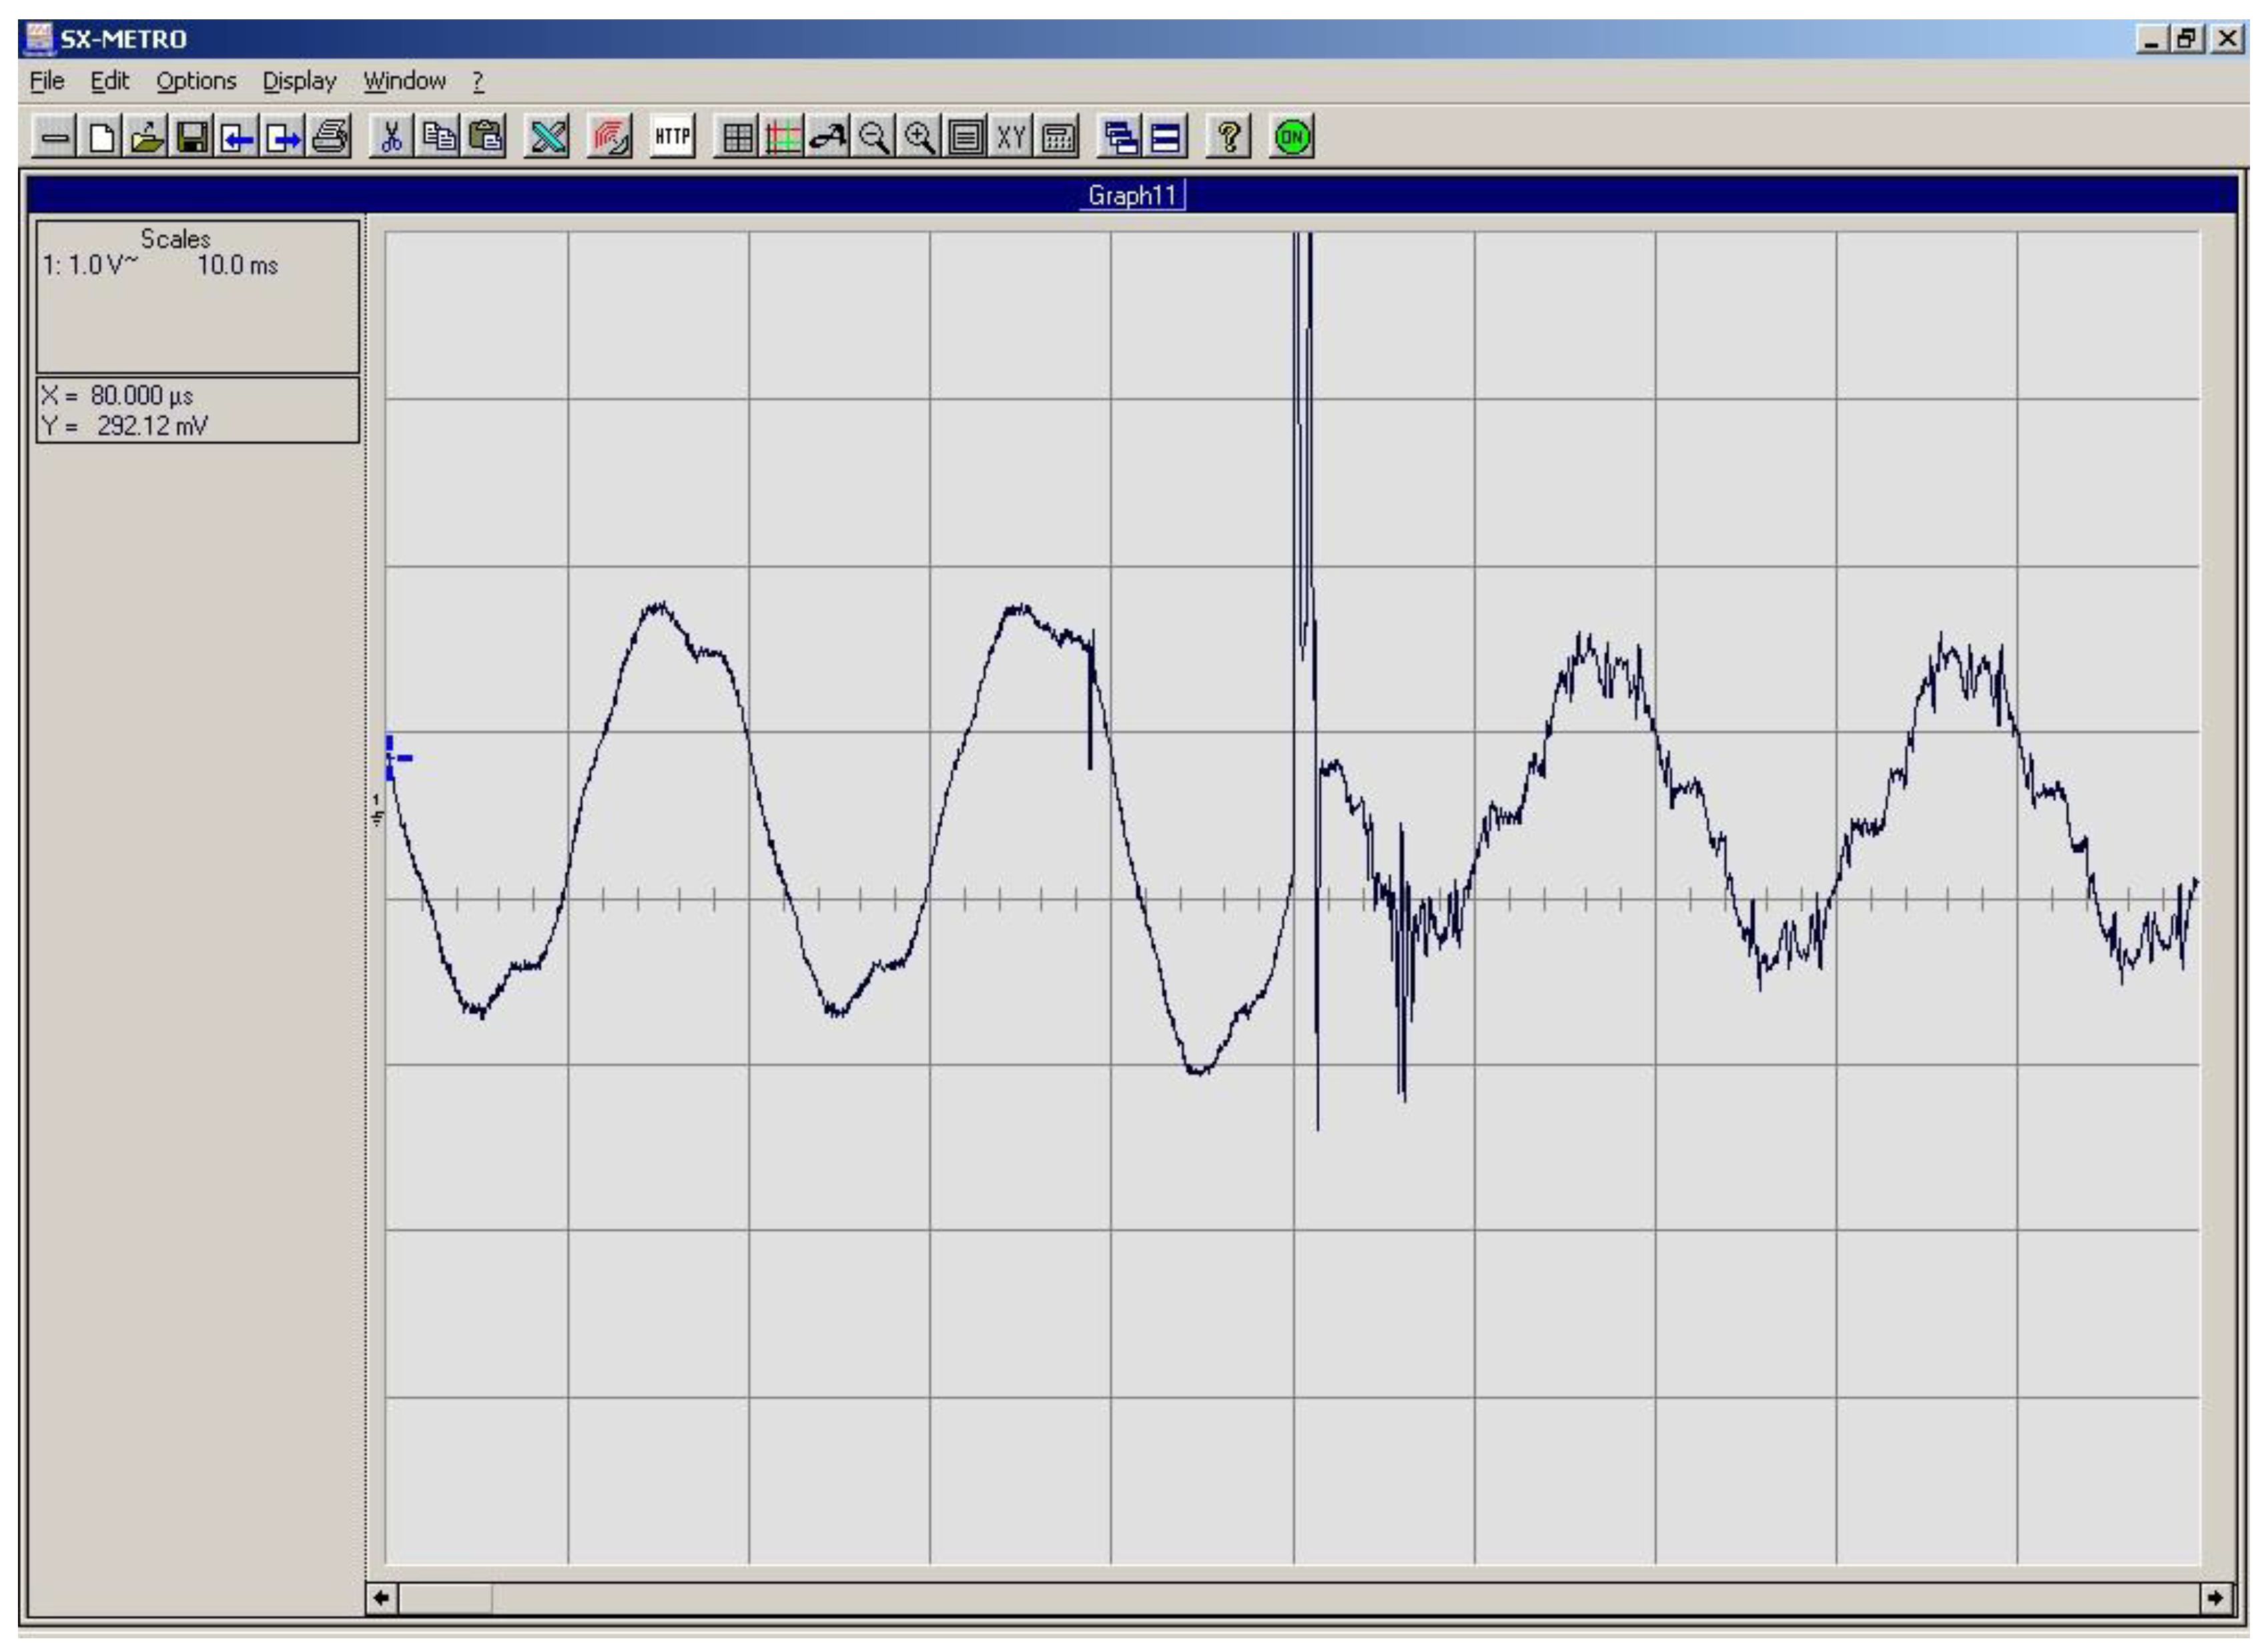Screen dimensions: 2268x1651
Task: Select the XY display mode icon
Action: click(1011, 137)
